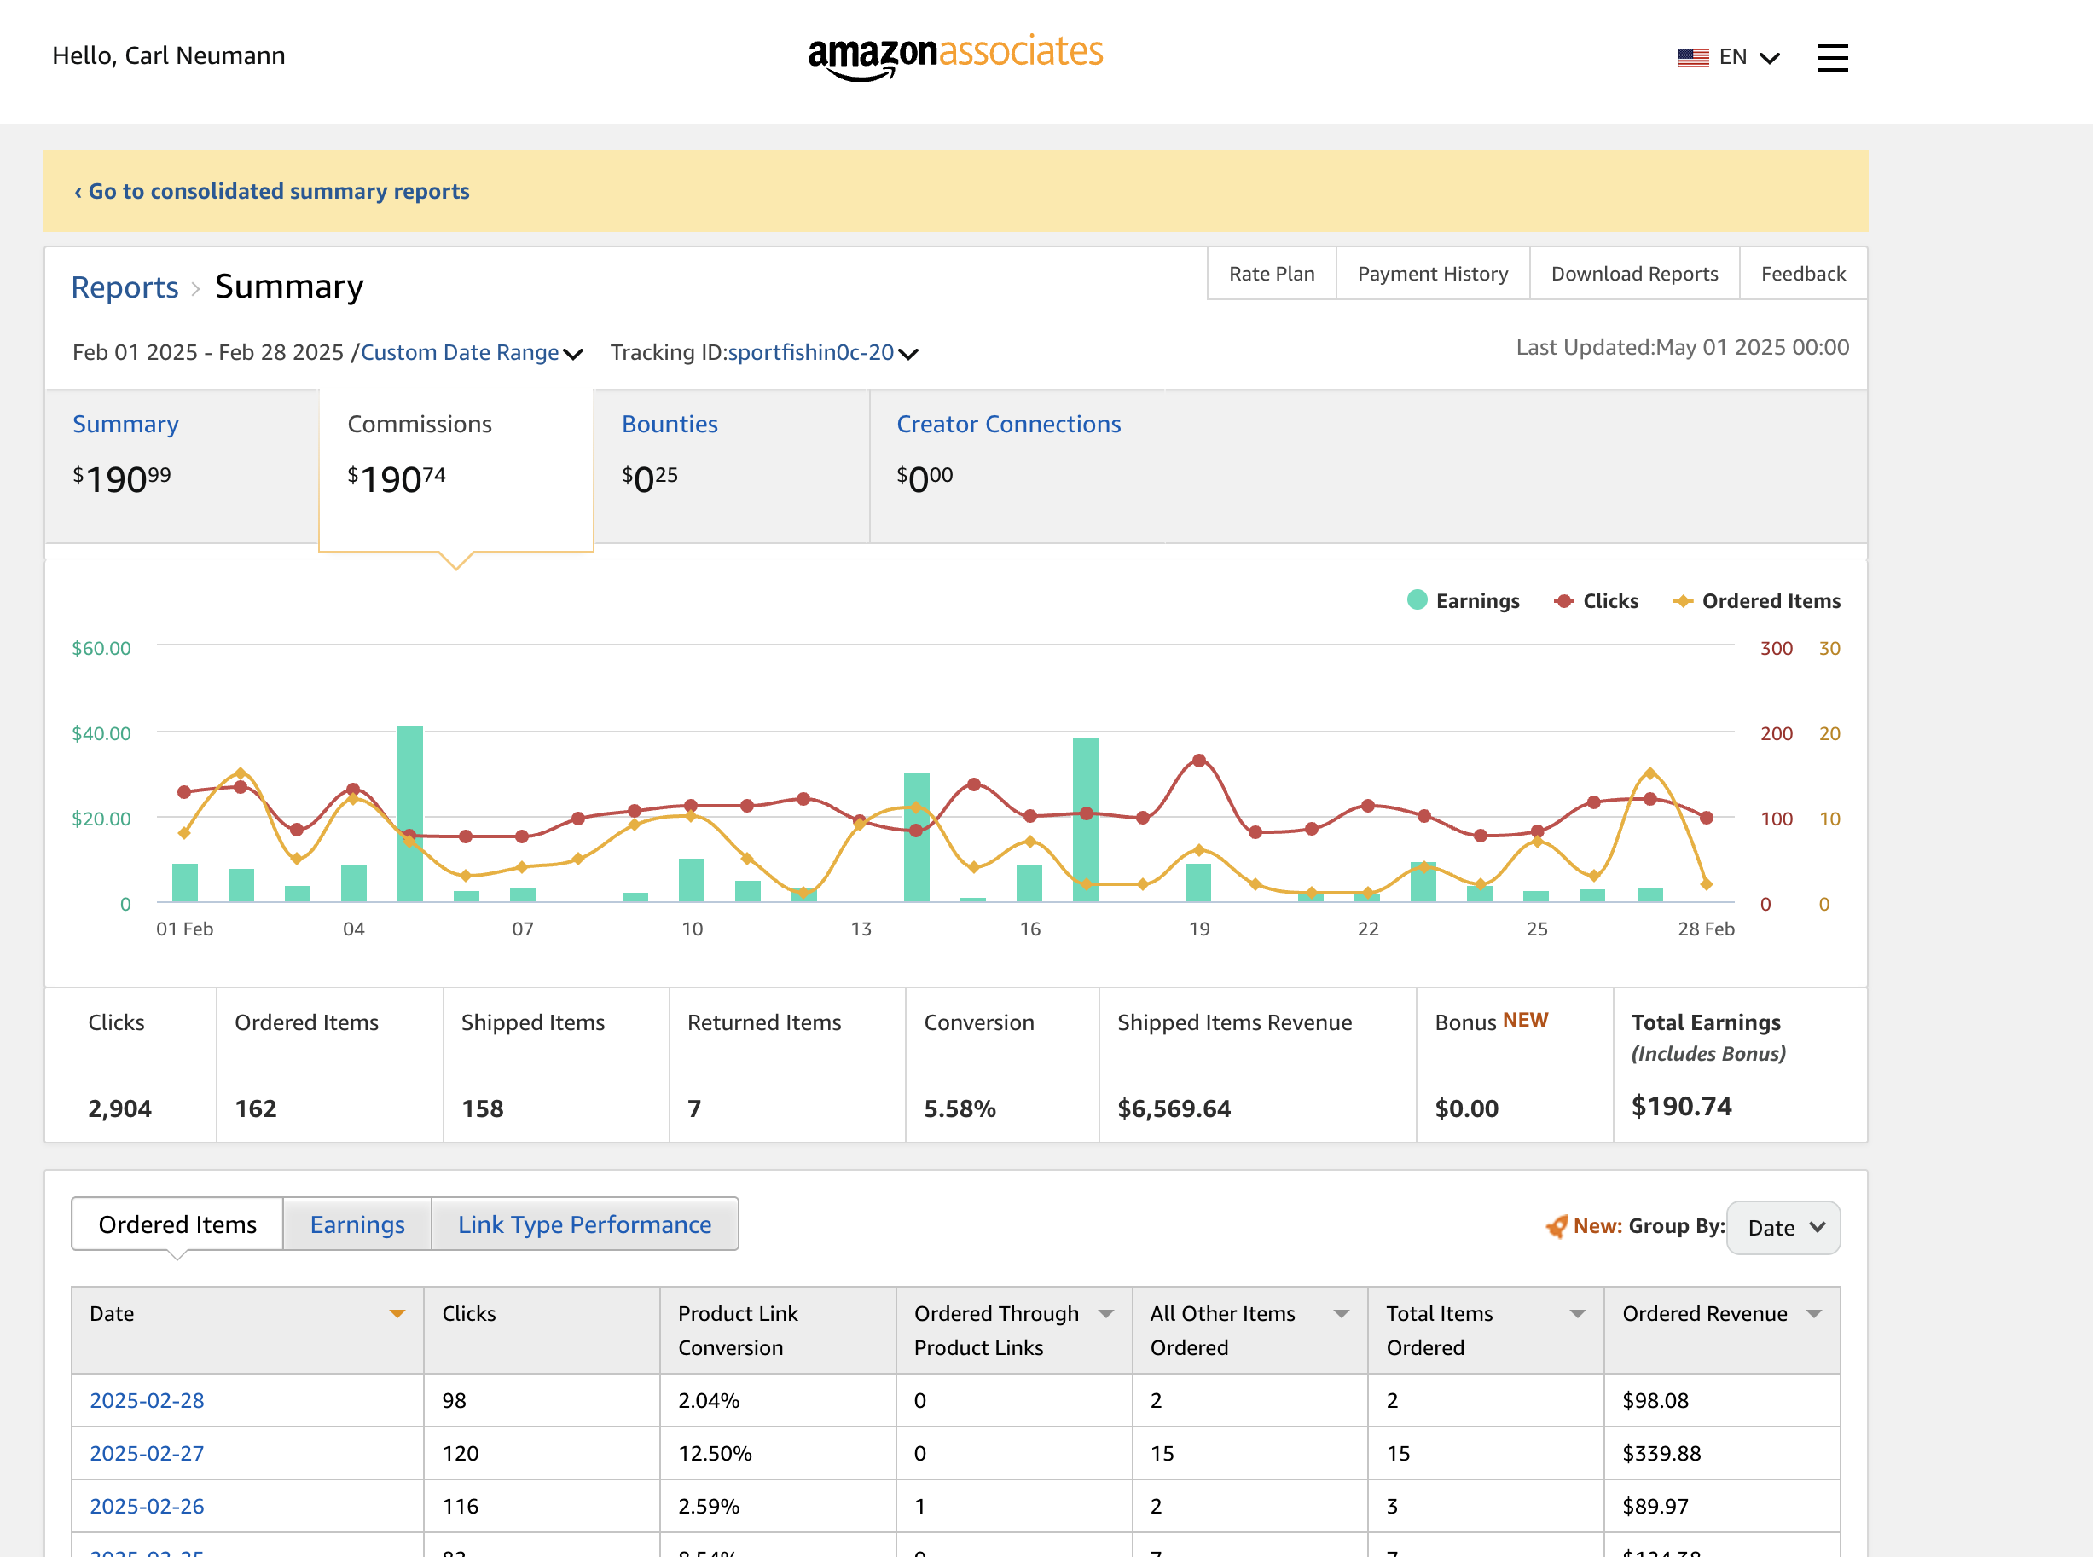Open the 2025-02-27 date link
This screenshot has height=1557, width=2093.
(147, 1452)
